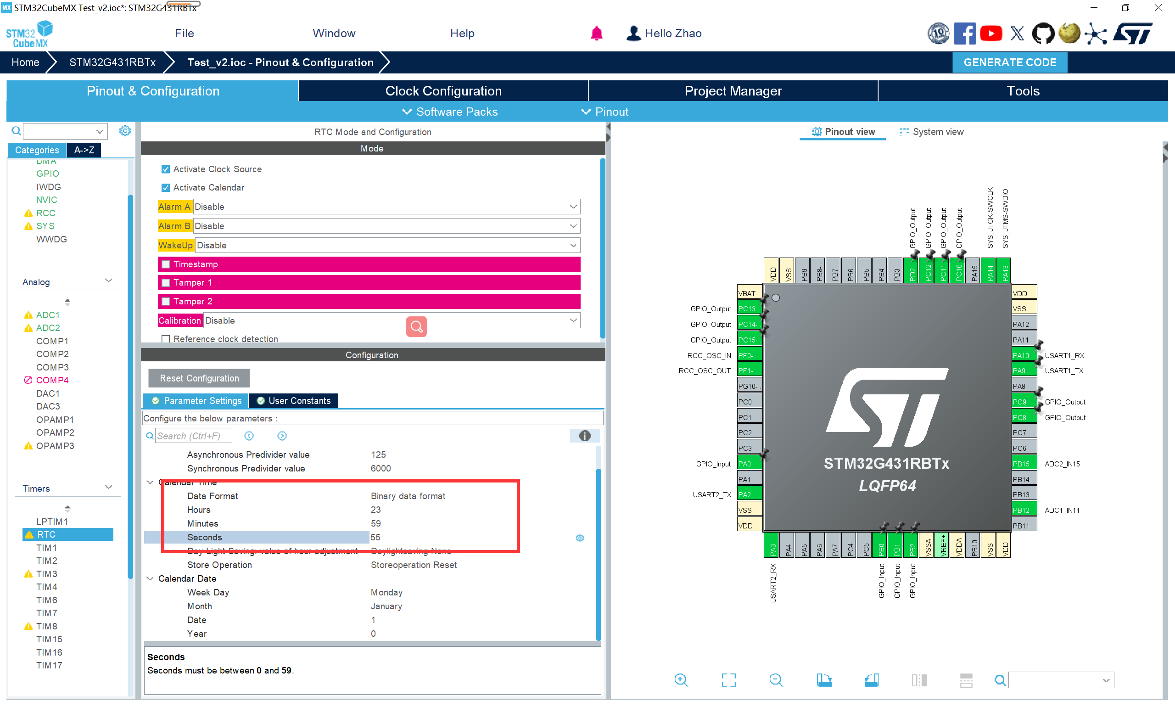Uncheck Activate Calendar checkbox
Viewport: 1175px width, 707px height.
point(166,188)
